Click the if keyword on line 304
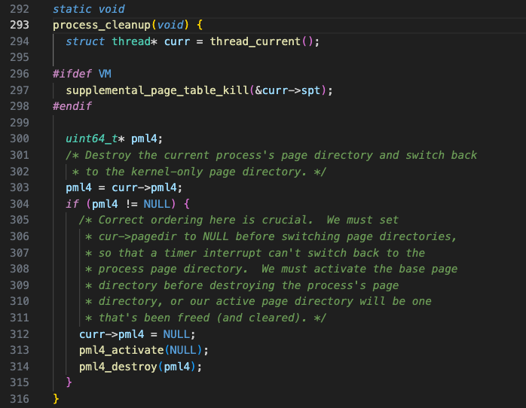The image size is (526, 408). pos(72,204)
